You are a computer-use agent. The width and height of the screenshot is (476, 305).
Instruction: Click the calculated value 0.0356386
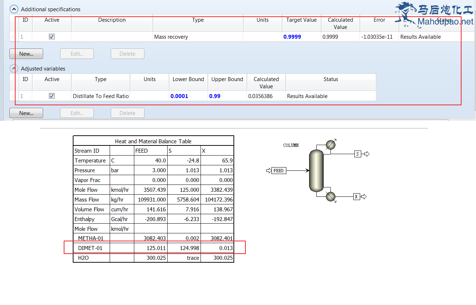tap(266, 96)
